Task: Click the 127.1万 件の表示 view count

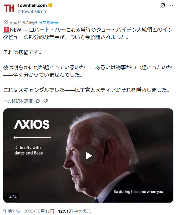Action: click(x=74, y=211)
